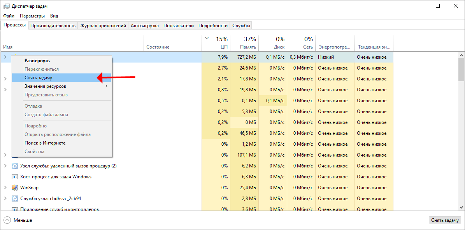Select Свойства in the context menu
This screenshot has height=230, width=465.
[61, 152]
